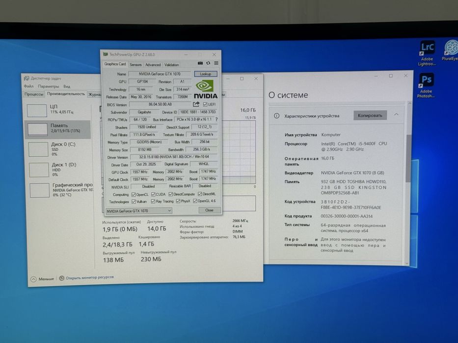Click the scrollbar up arrow in О системе
The image size is (458, 343).
coord(409,103)
